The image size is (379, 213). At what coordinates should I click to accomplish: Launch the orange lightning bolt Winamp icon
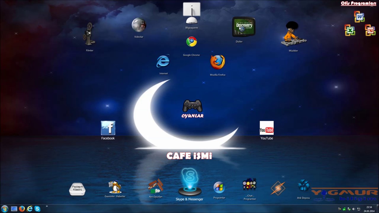278,188
